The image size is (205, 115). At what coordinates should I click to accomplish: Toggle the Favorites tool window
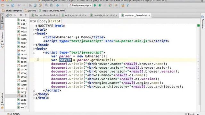[2, 101]
